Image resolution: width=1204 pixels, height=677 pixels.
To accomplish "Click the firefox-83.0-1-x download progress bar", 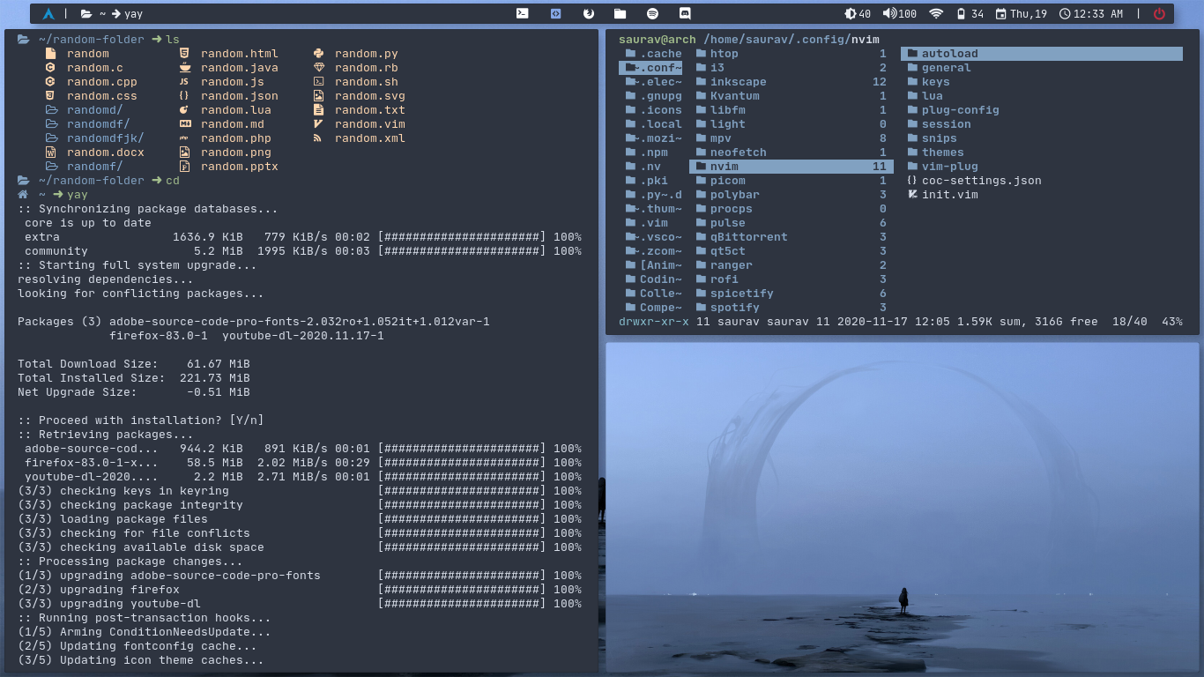I will pos(462,463).
